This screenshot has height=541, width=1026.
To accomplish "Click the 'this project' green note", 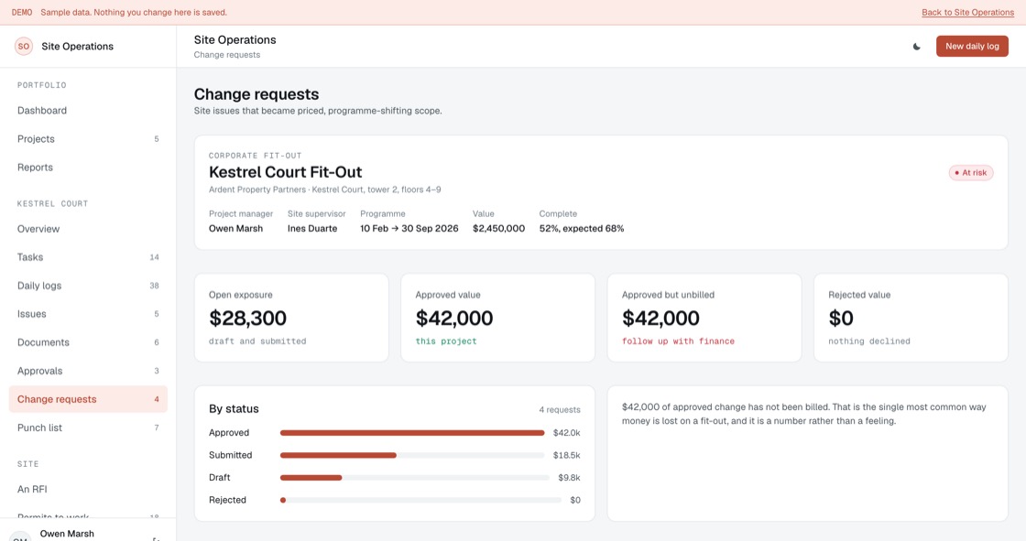I will (446, 341).
